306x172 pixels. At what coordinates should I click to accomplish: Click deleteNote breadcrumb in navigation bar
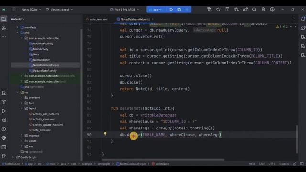(161, 164)
